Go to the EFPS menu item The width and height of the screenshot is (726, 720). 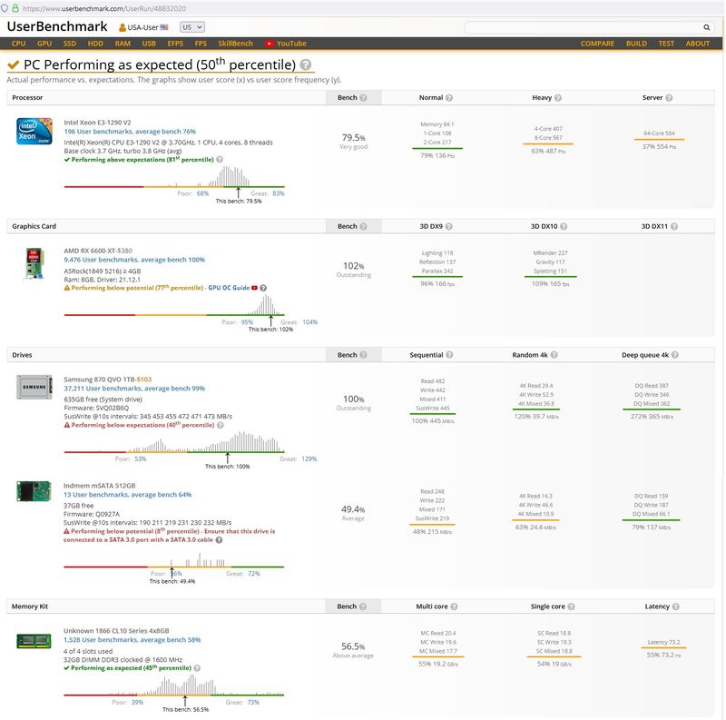175,44
